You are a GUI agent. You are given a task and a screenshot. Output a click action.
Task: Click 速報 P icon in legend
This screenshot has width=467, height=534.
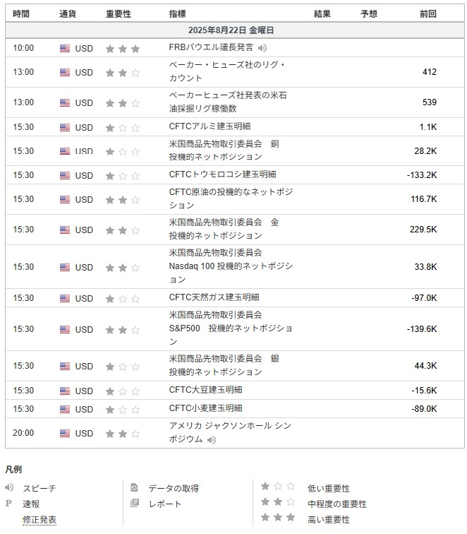tap(9, 504)
